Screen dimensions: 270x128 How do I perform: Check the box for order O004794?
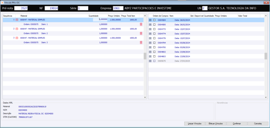[154, 43]
